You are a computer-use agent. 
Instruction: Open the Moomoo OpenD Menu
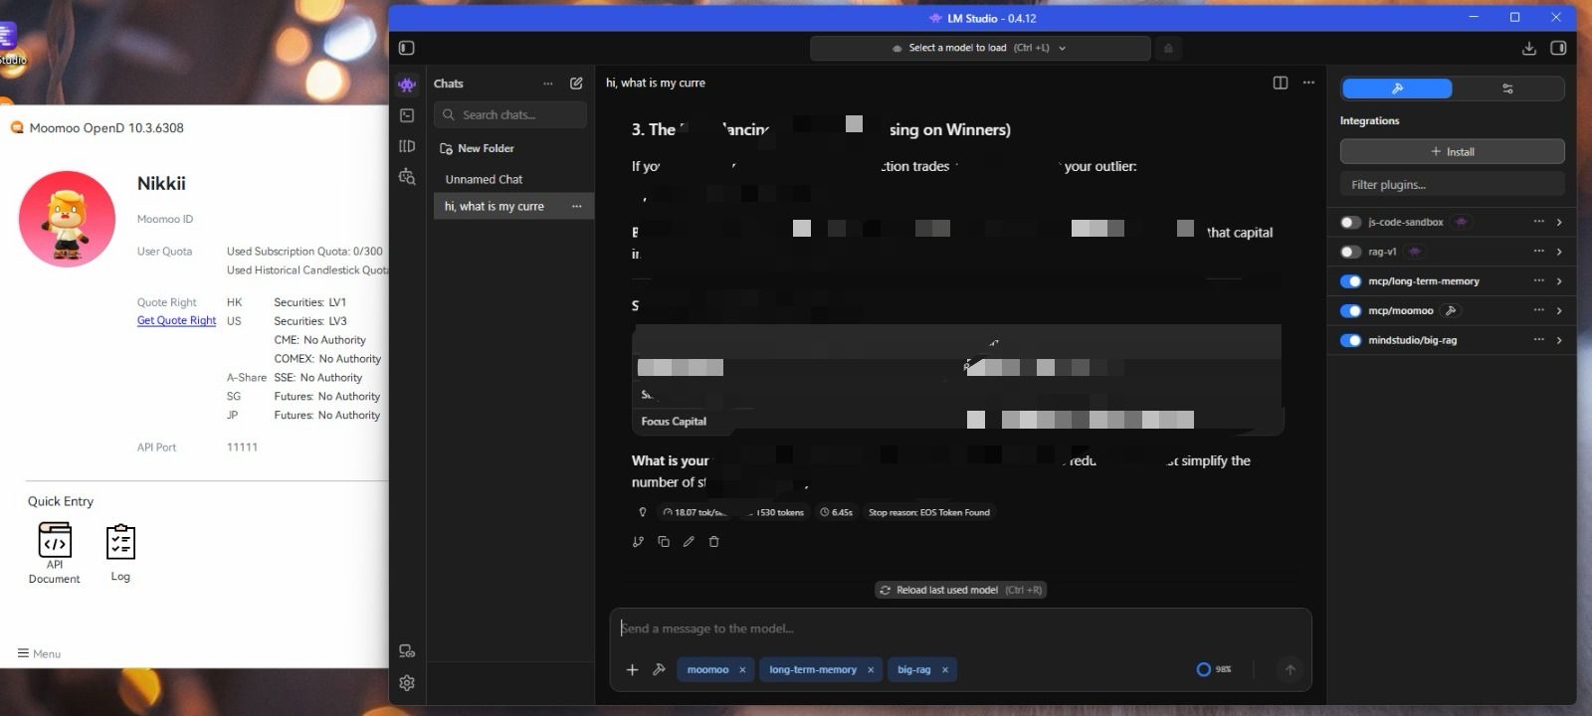(39, 653)
